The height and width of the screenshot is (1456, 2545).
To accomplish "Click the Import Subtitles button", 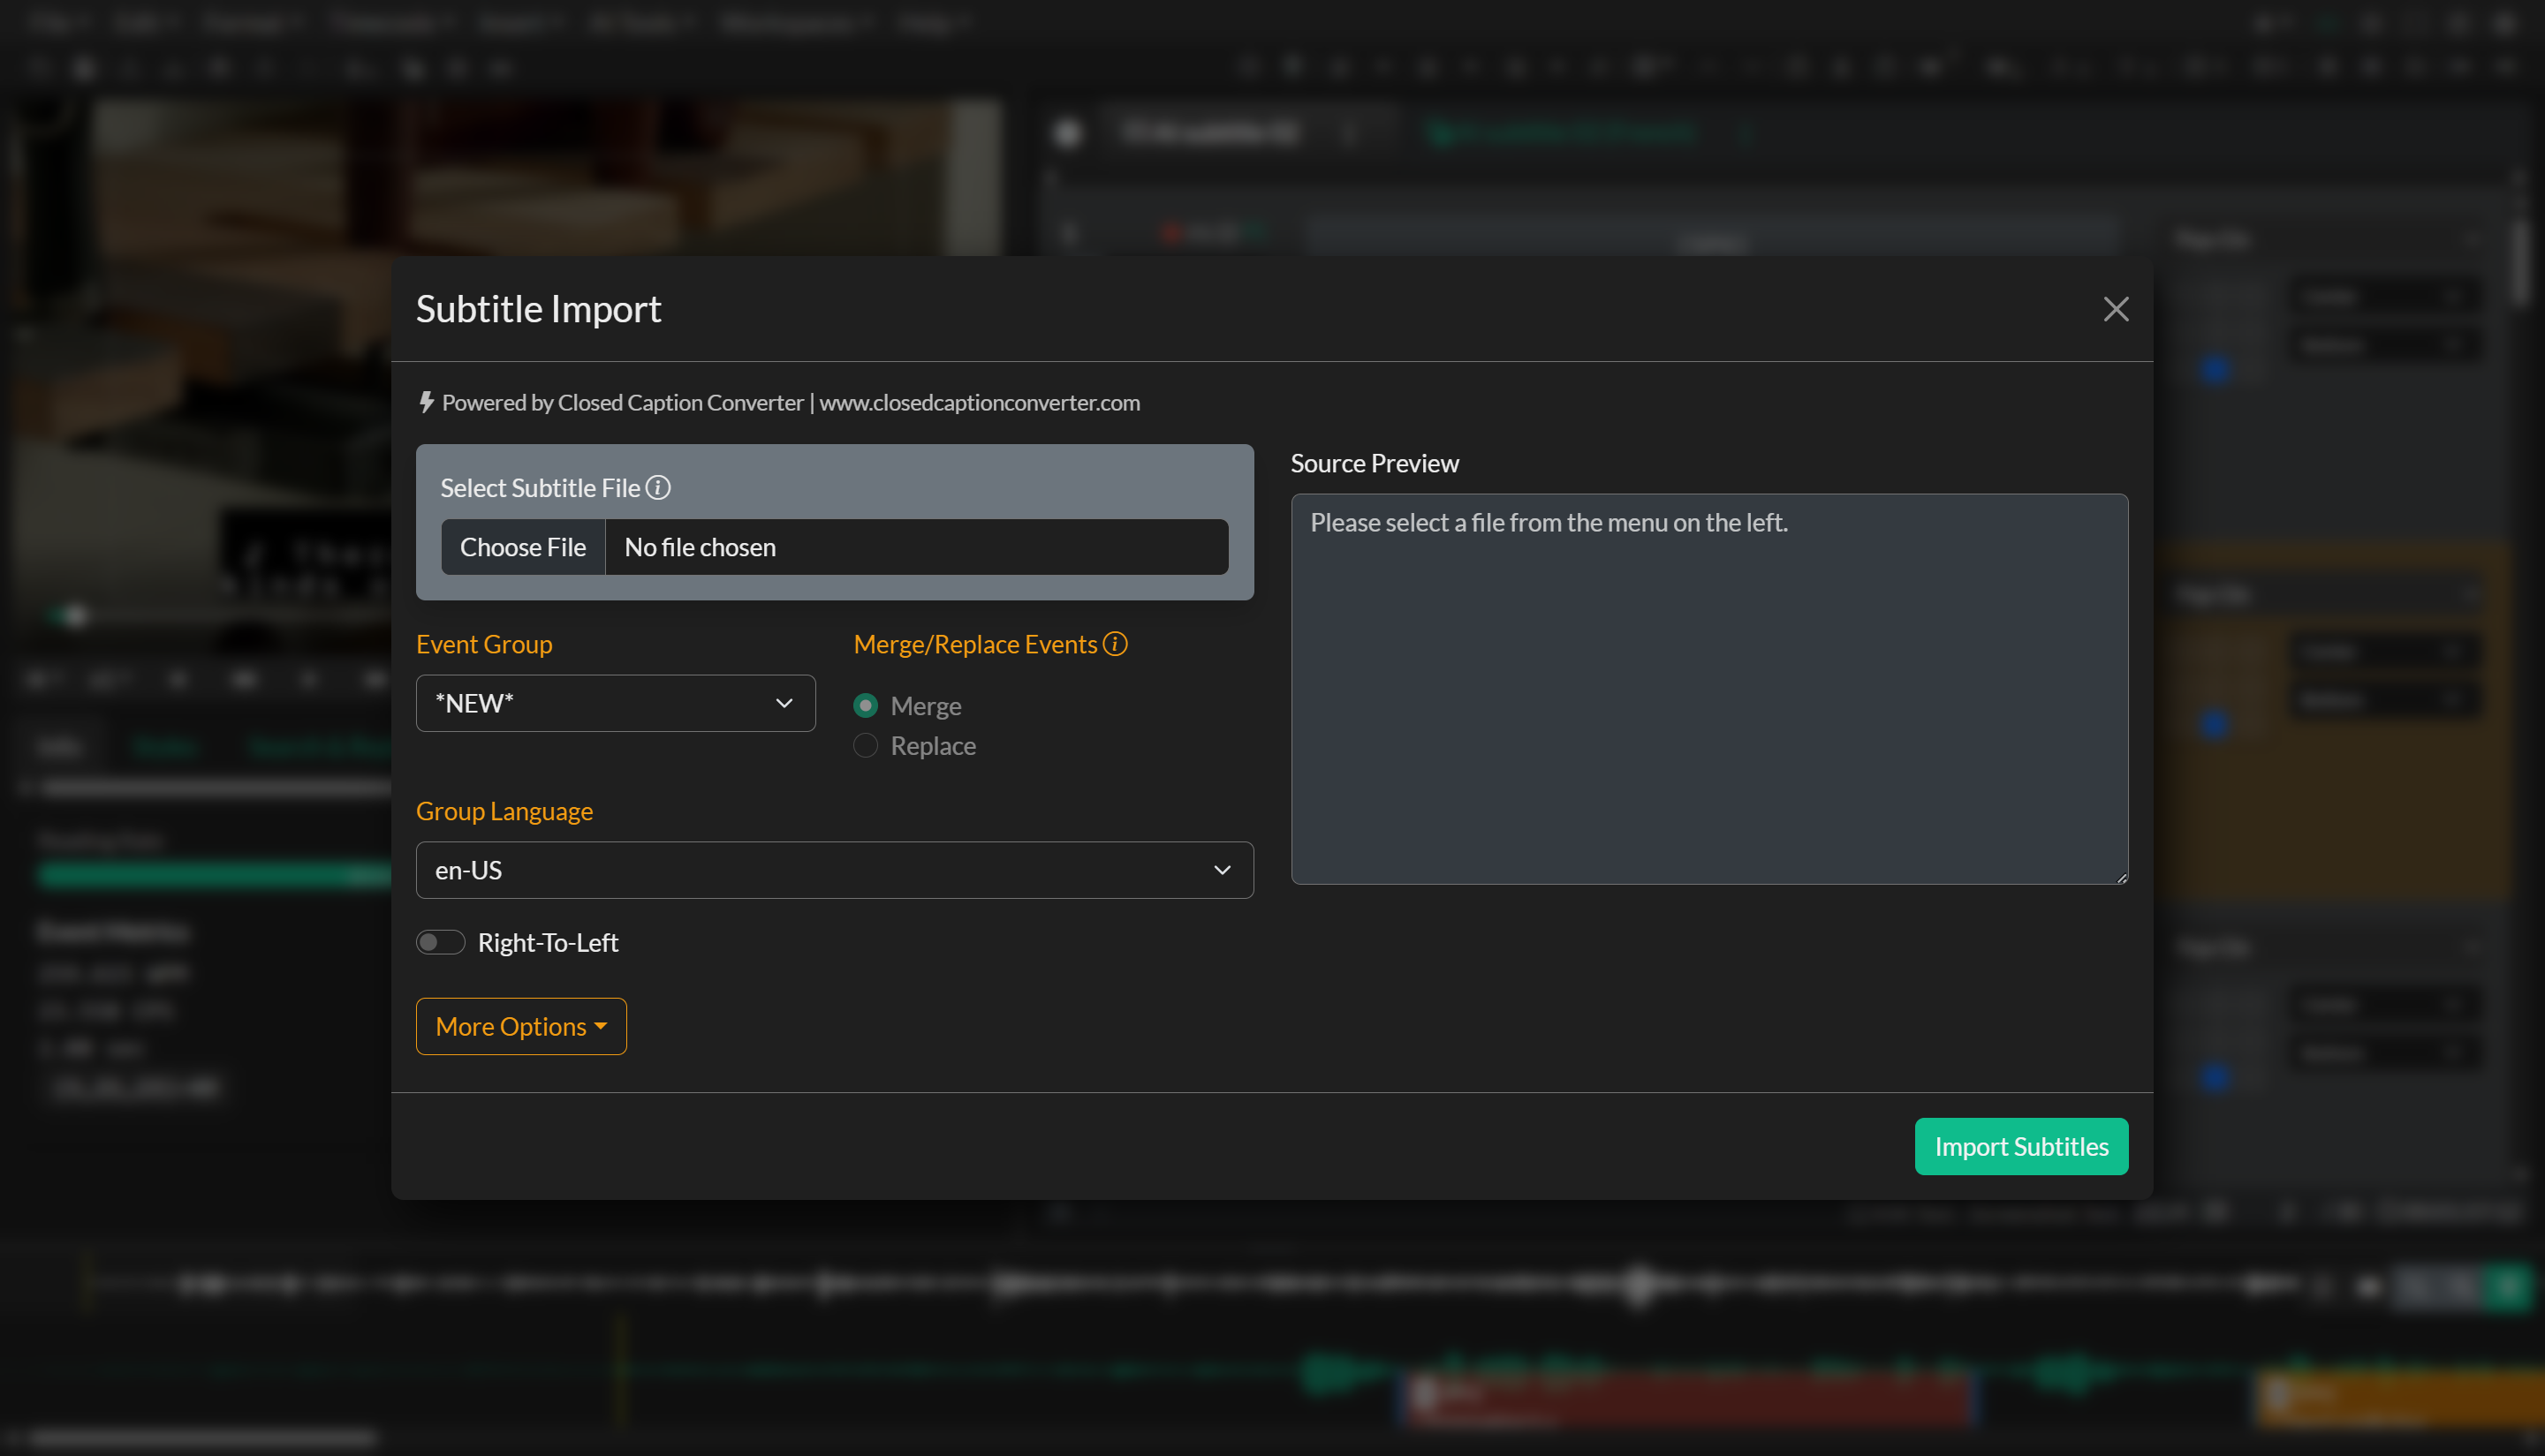I will pos(2021,1146).
